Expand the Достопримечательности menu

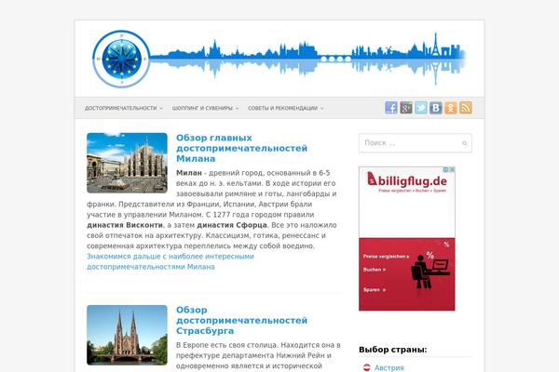point(123,108)
